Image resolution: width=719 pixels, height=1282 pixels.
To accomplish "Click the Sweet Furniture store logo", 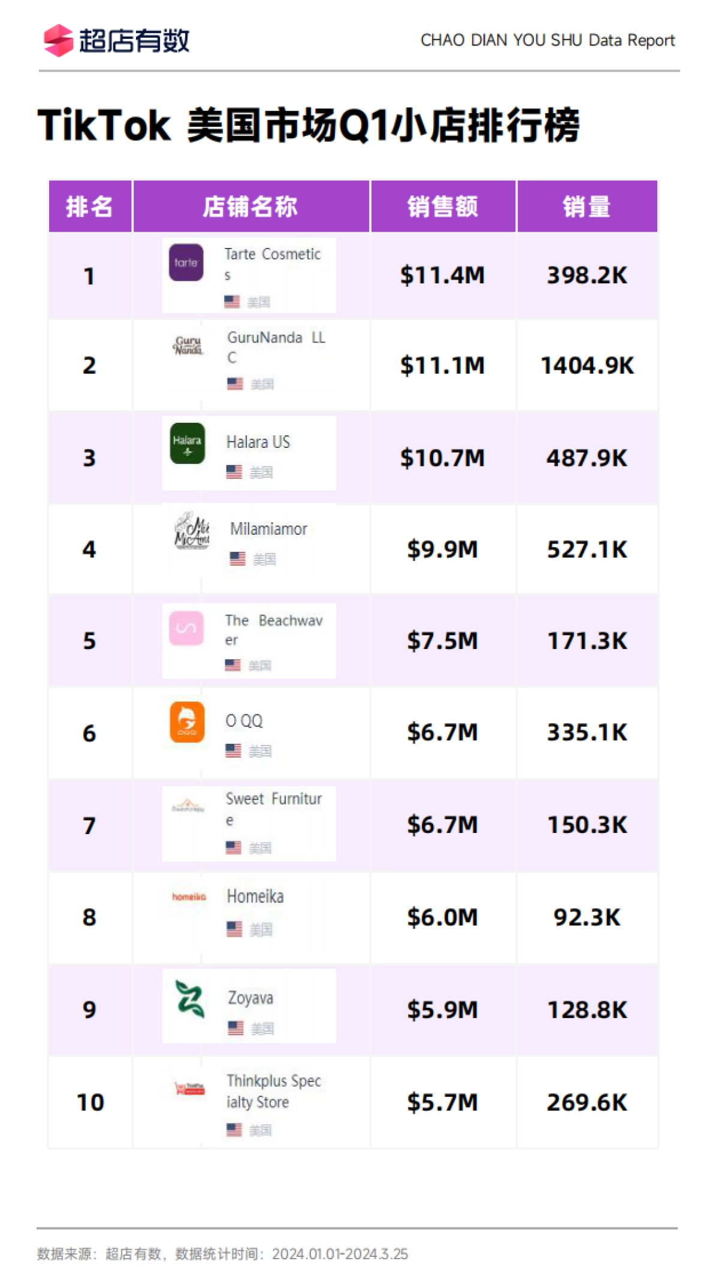I will point(188,806).
